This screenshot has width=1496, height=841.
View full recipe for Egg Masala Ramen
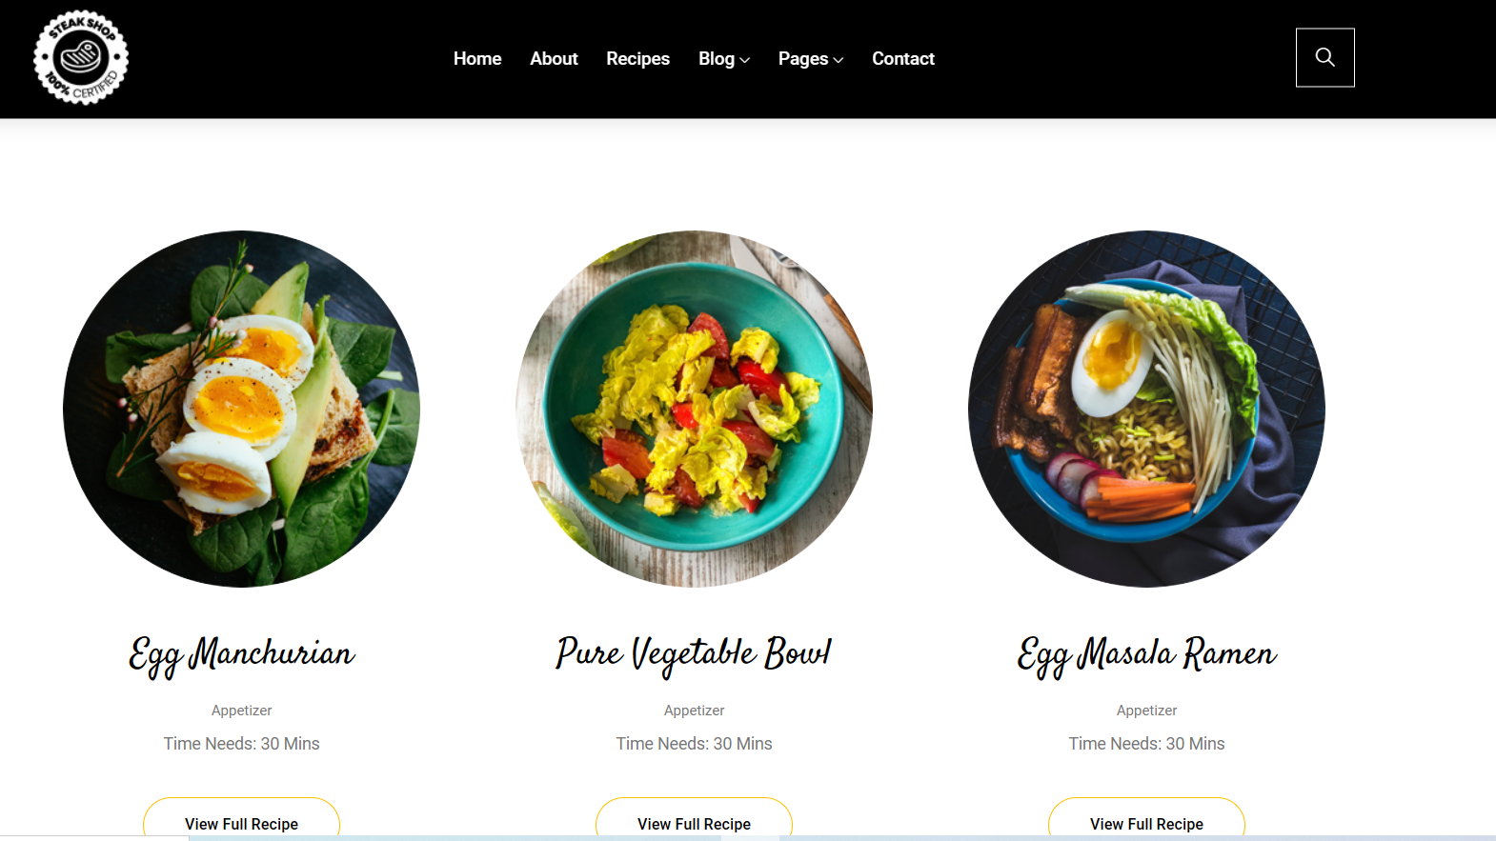(x=1146, y=820)
